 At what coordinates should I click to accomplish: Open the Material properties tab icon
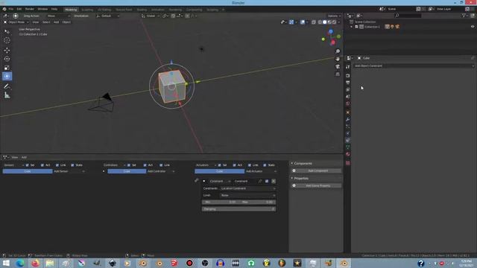tap(348, 154)
